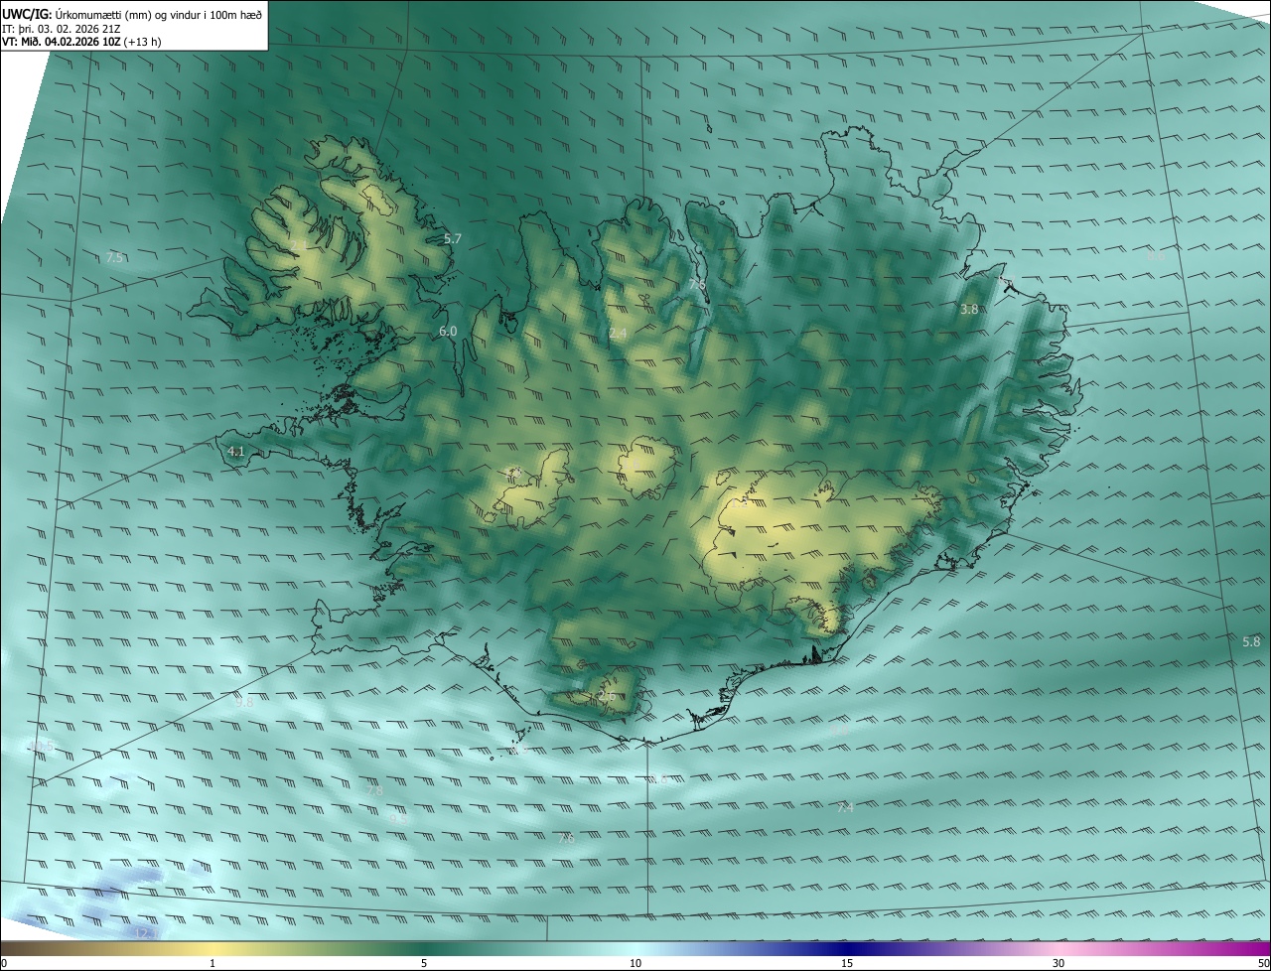The height and width of the screenshot is (971, 1271).
Task: Click the colorbar tick label 0
Action: 4,964
